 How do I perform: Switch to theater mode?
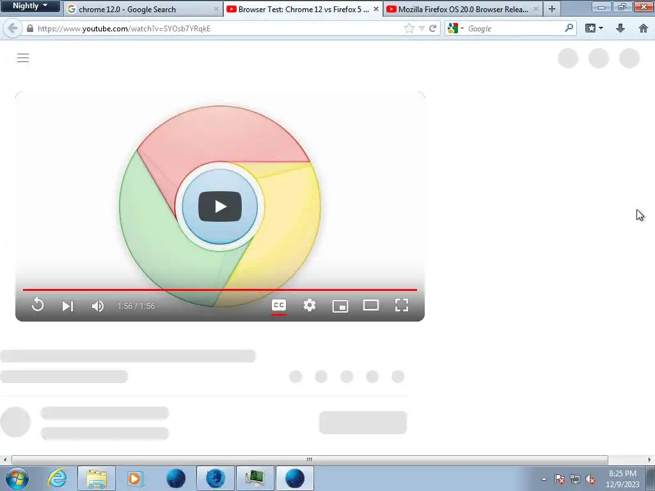click(x=371, y=305)
